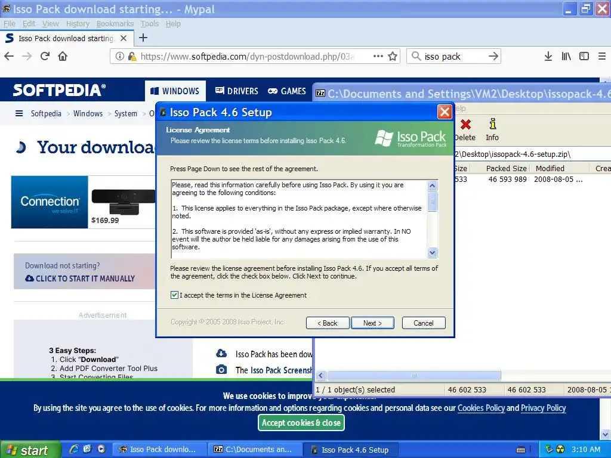Click the 7-Zip horizontal scrollbar thumb

pyautogui.click(x=414, y=376)
